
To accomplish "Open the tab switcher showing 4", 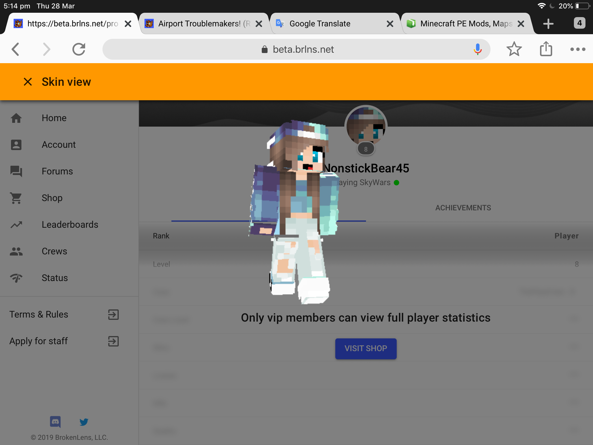I will 579,23.
